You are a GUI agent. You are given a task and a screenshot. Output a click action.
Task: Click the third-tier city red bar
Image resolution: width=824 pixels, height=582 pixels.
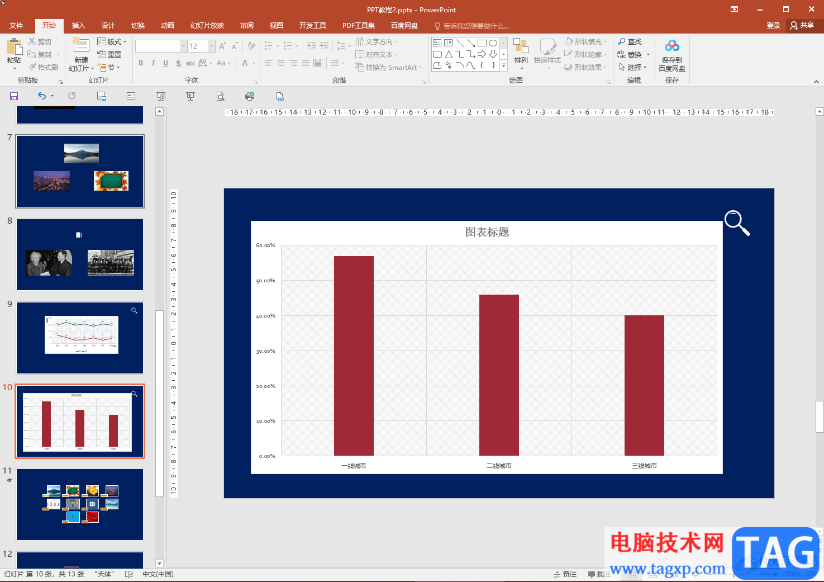coord(644,385)
